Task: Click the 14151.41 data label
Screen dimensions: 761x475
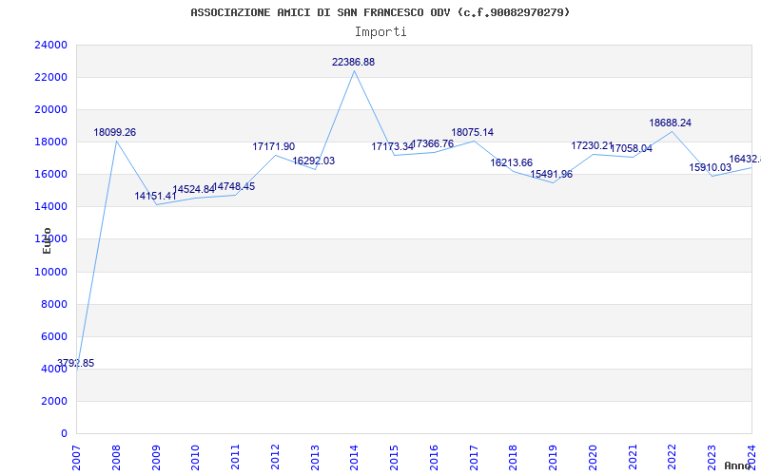Action: tap(155, 197)
